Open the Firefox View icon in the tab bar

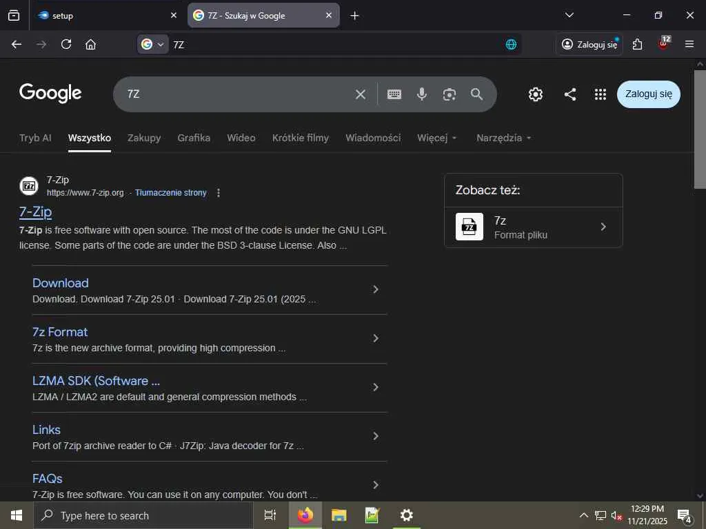click(x=14, y=15)
